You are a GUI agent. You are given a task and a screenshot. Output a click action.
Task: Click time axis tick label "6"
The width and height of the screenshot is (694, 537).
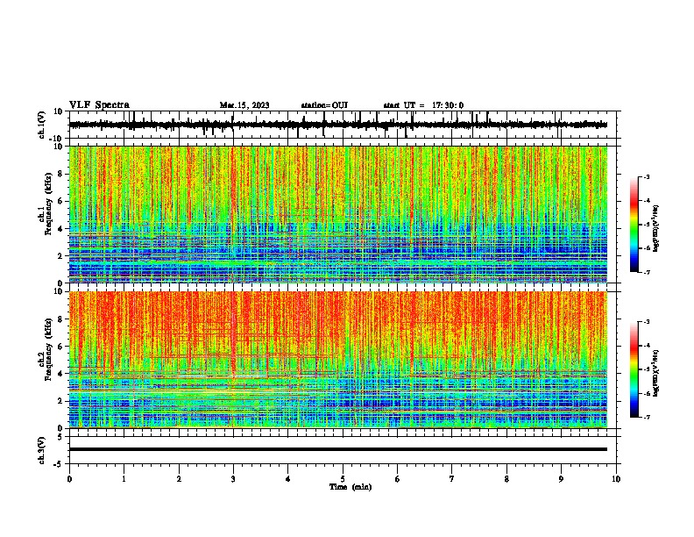pyautogui.click(x=397, y=479)
